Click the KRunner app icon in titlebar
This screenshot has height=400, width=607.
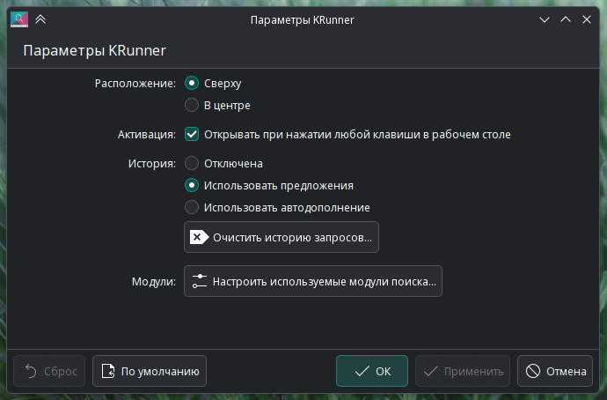coord(19,19)
